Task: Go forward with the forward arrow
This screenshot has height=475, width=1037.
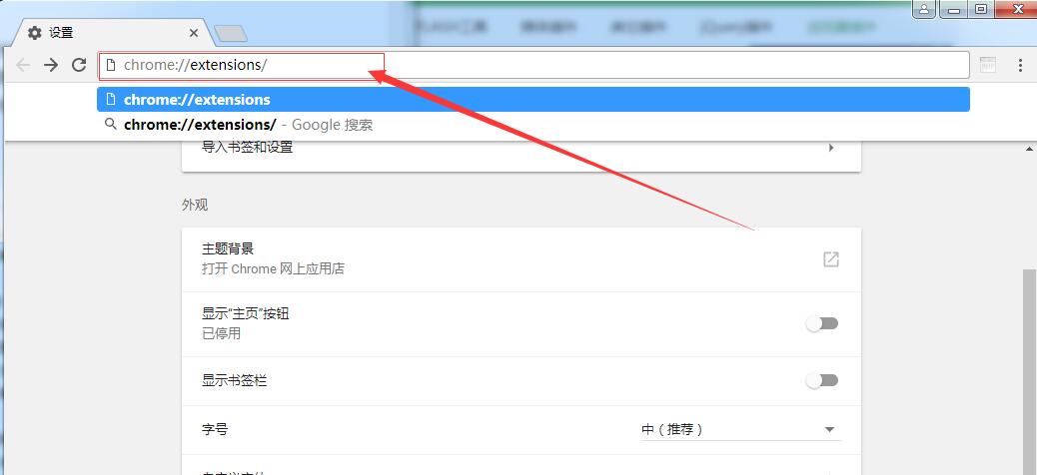Action: click(x=50, y=65)
